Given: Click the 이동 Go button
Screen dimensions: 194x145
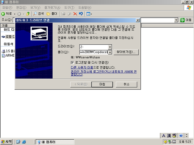Looking at the screenshot, I should point(186,20).
